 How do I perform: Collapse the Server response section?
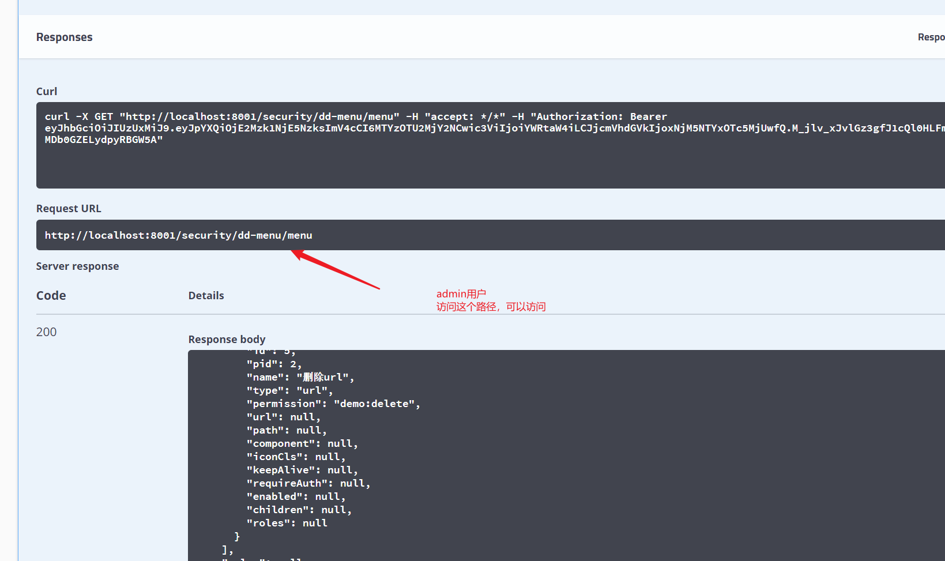pyautogui.click(x=77, y=266)
